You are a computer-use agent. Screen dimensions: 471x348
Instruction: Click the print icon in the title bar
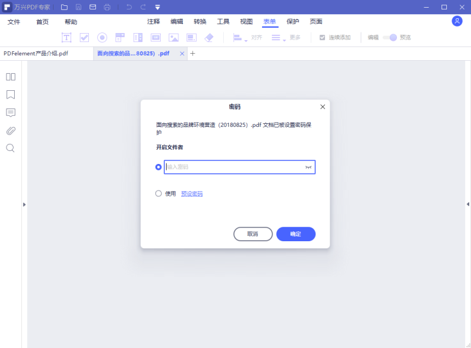[107, 6]
